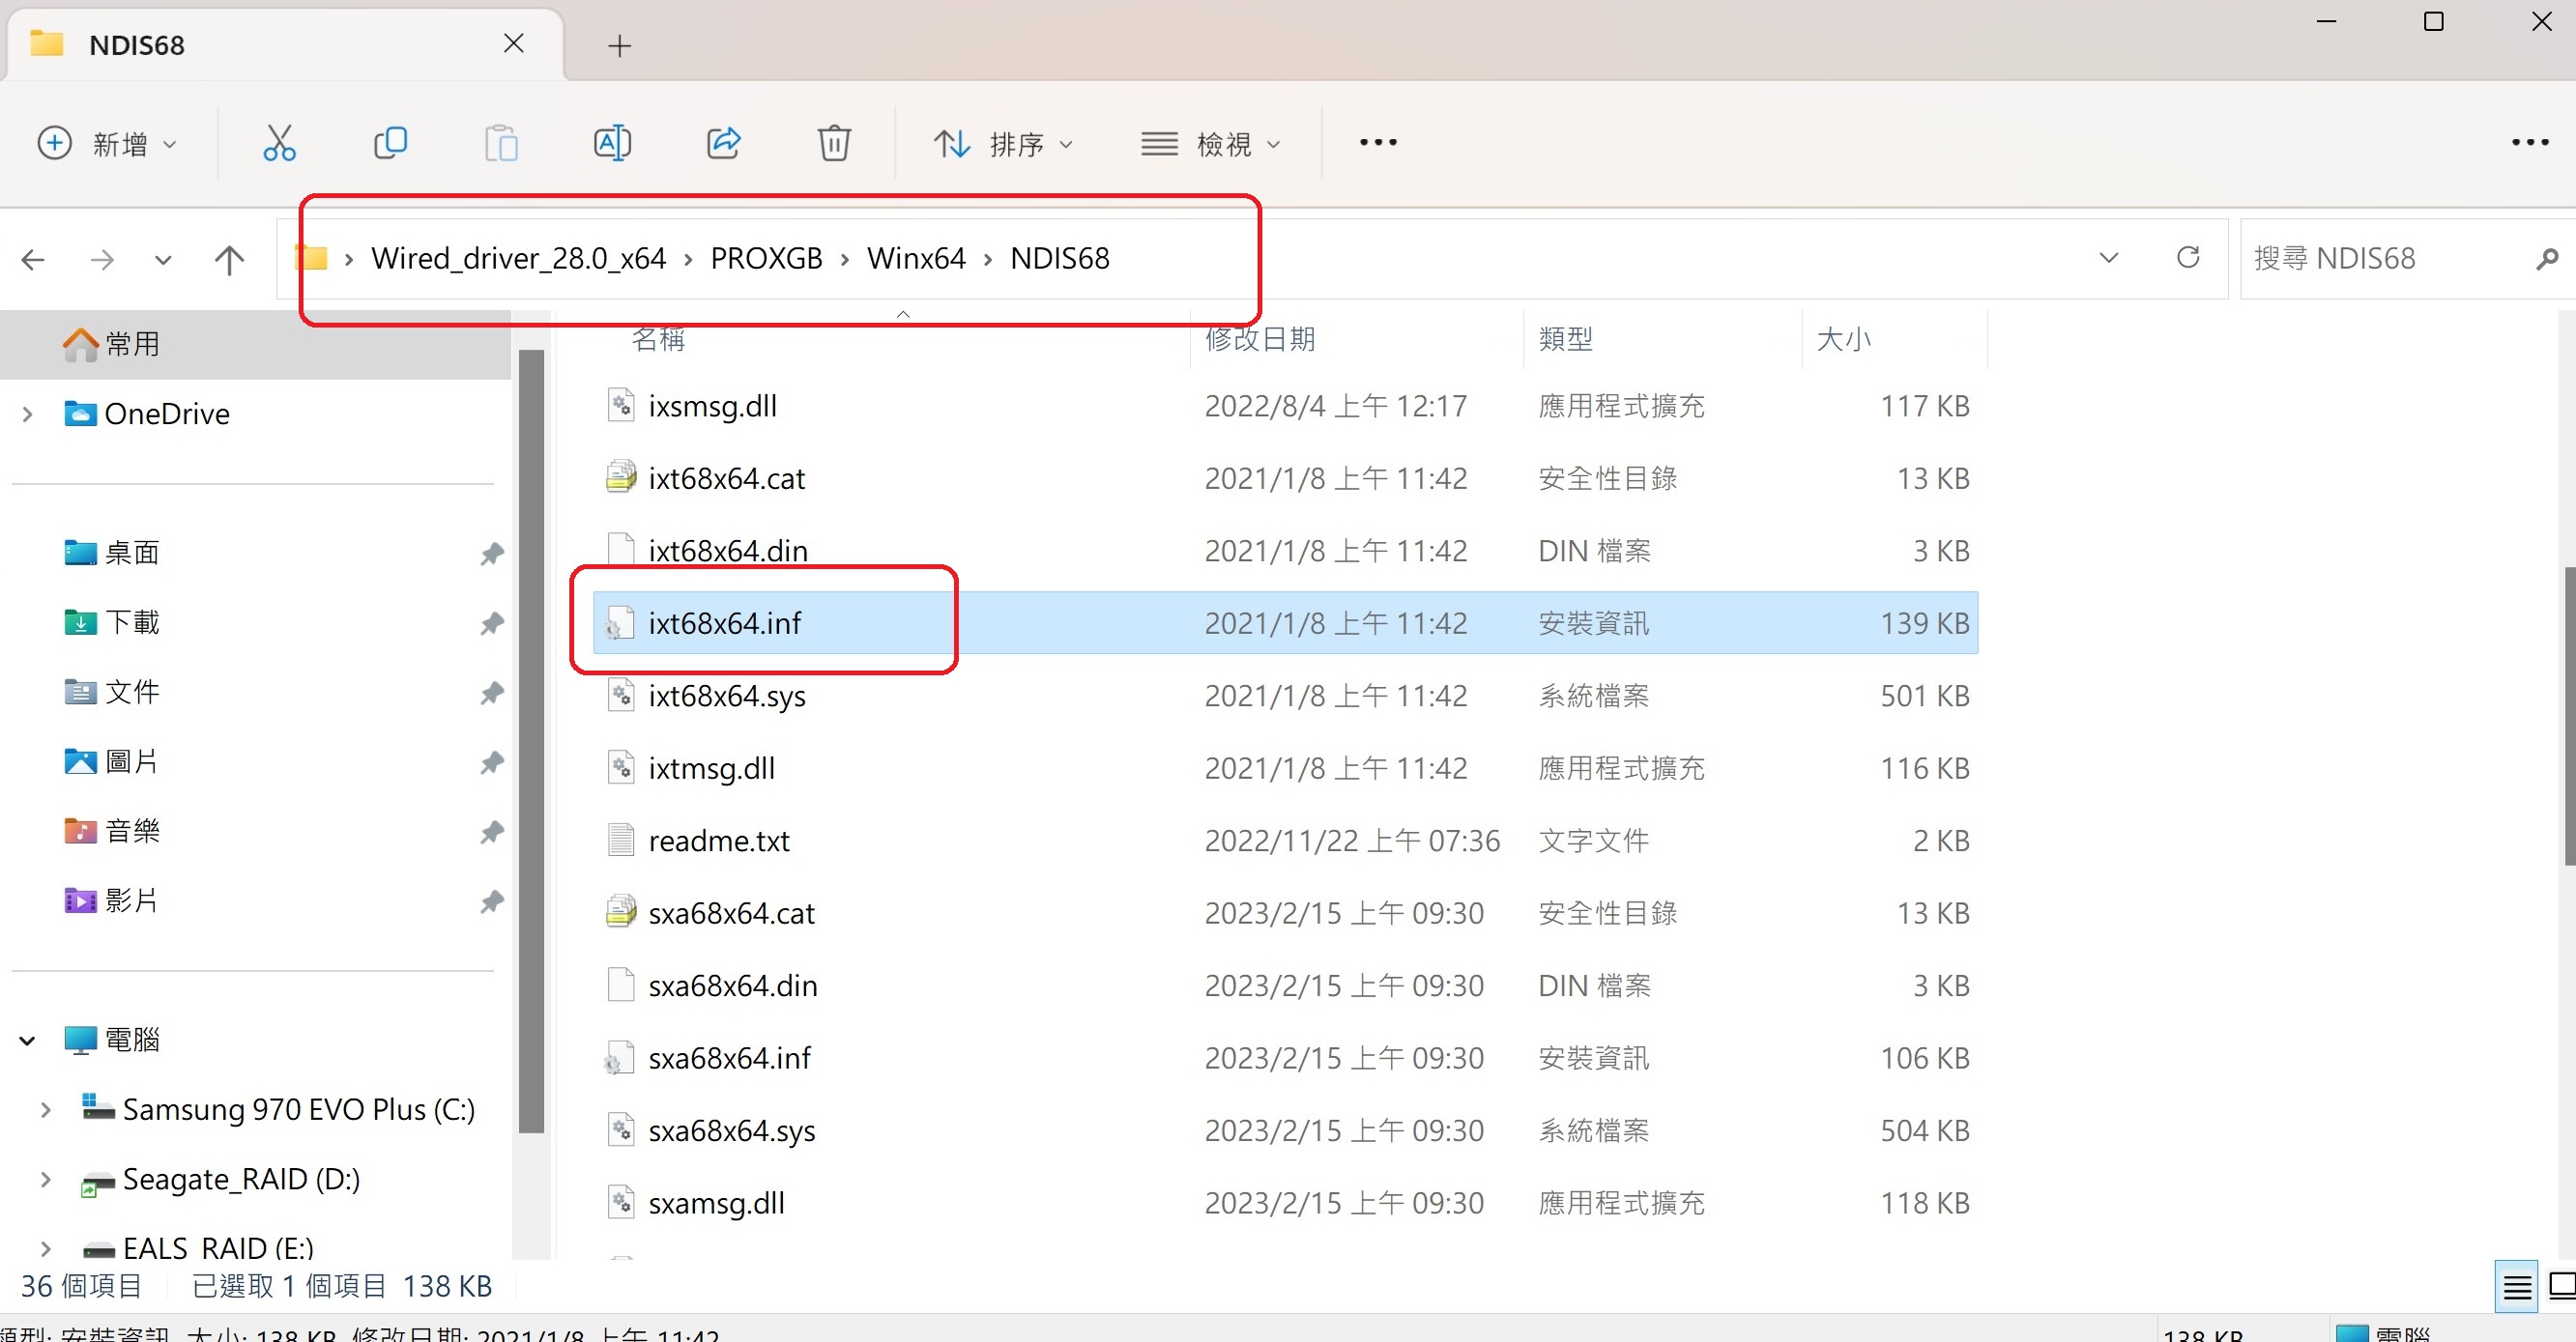The width and height of the screenshot is (2576, 1342).
Task: Delete the selected item with trash icon
Action: point(835,143)
